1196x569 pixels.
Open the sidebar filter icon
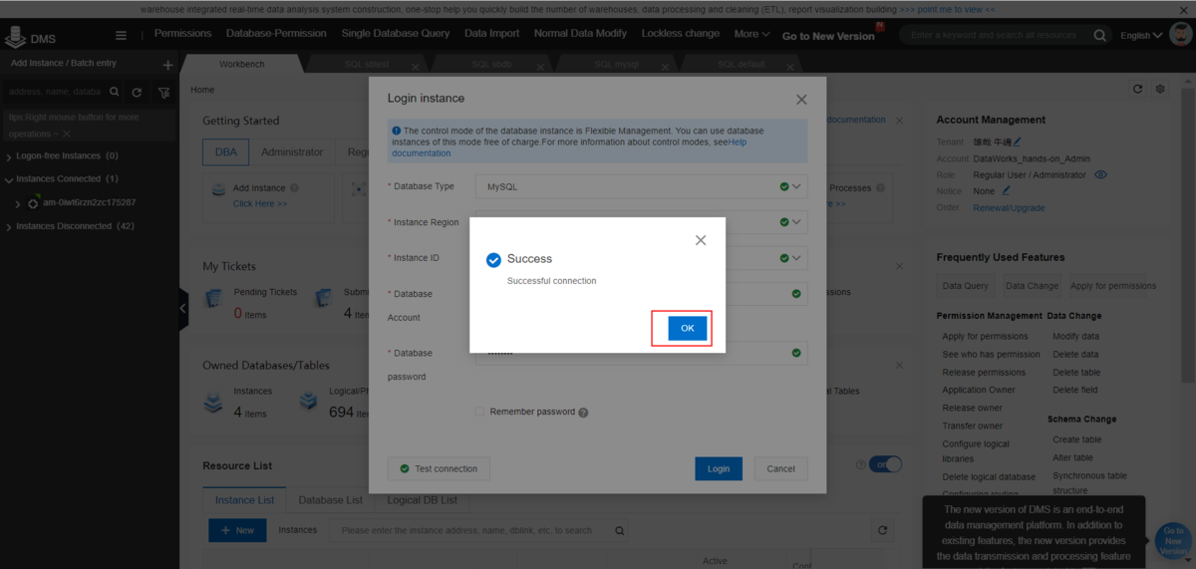point(163,92)
